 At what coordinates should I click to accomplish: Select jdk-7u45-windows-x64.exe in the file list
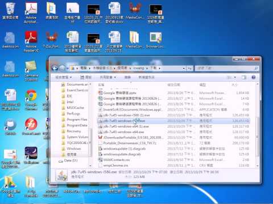point(173,132)
